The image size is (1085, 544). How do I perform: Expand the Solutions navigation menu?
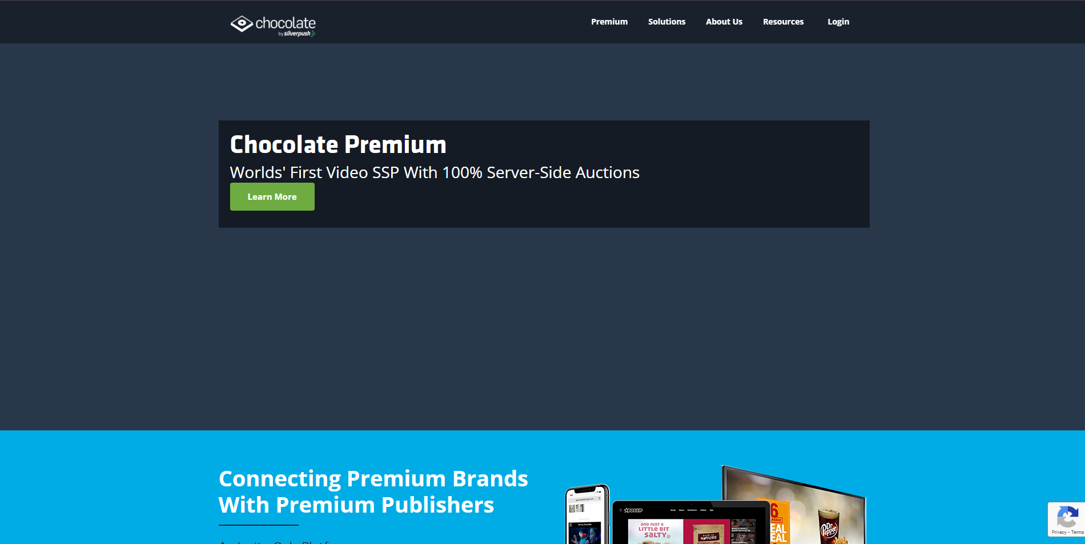[666, 22]
